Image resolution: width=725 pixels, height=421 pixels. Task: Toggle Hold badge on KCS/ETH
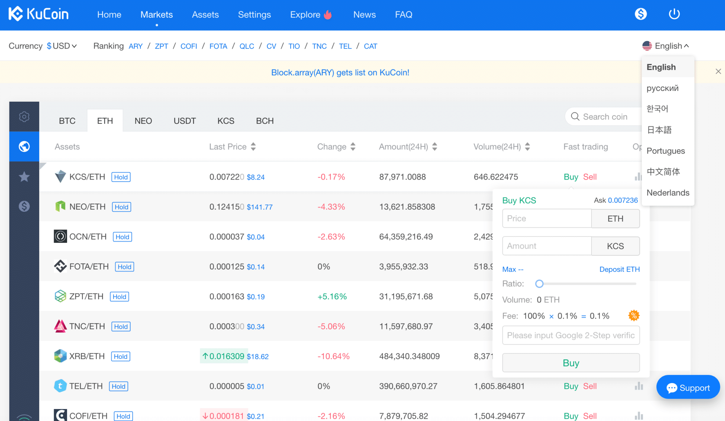(x=121, y=177)
